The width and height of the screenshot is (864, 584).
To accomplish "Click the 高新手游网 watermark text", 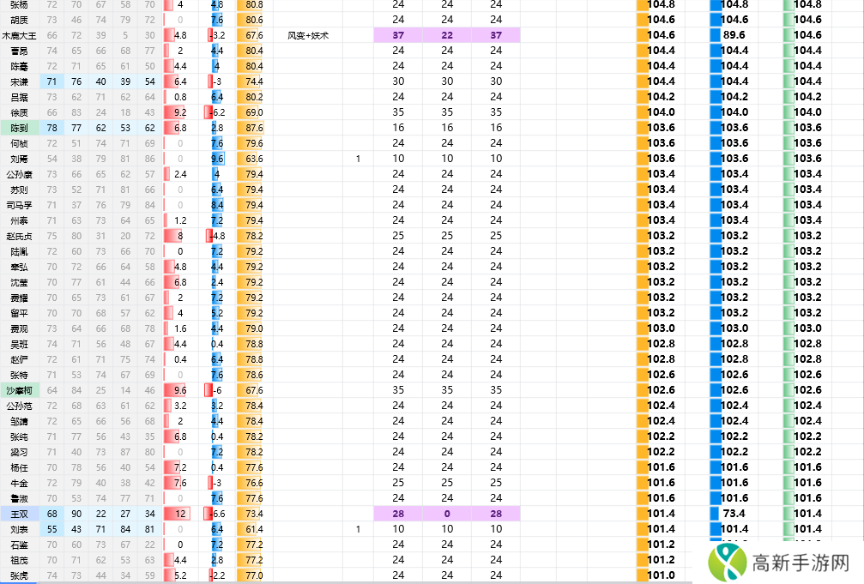I will [x=800, y=563].
